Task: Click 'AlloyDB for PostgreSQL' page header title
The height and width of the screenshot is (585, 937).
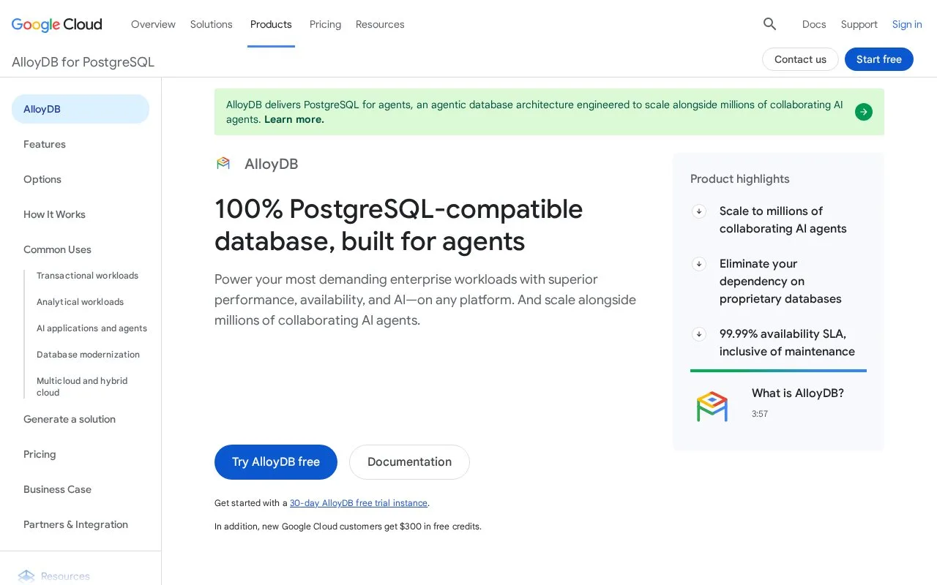Action: pyautogui.click(x=83, y=62)
